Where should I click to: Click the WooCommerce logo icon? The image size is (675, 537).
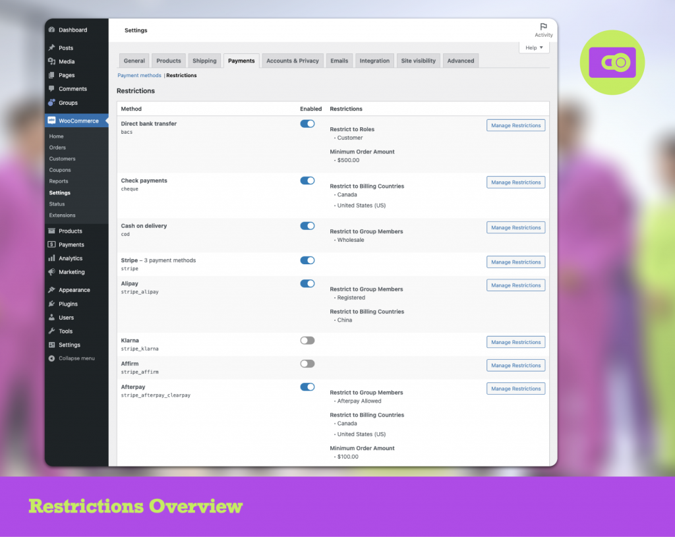(x=51, y=121)
